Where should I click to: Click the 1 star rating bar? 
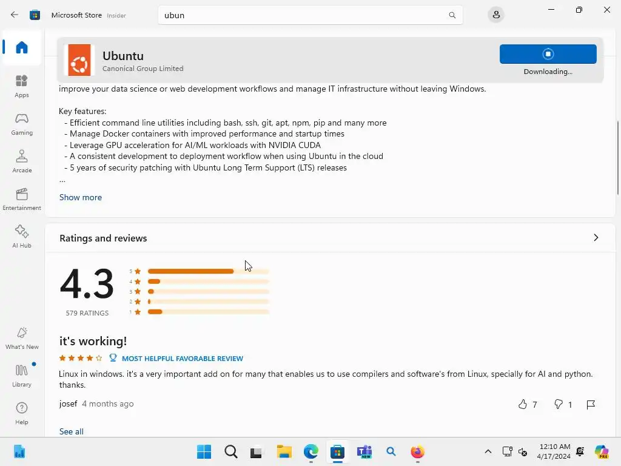[209, 312]
